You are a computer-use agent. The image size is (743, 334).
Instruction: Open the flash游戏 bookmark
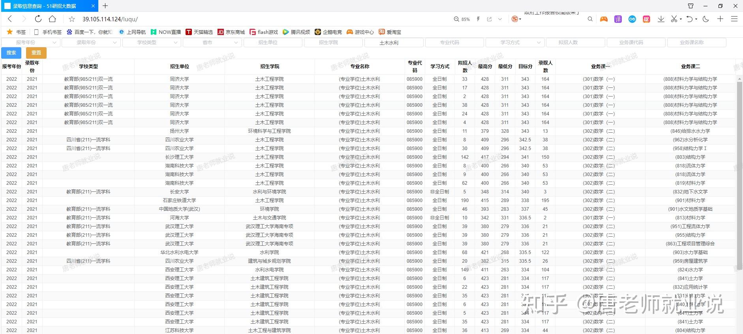264,32
